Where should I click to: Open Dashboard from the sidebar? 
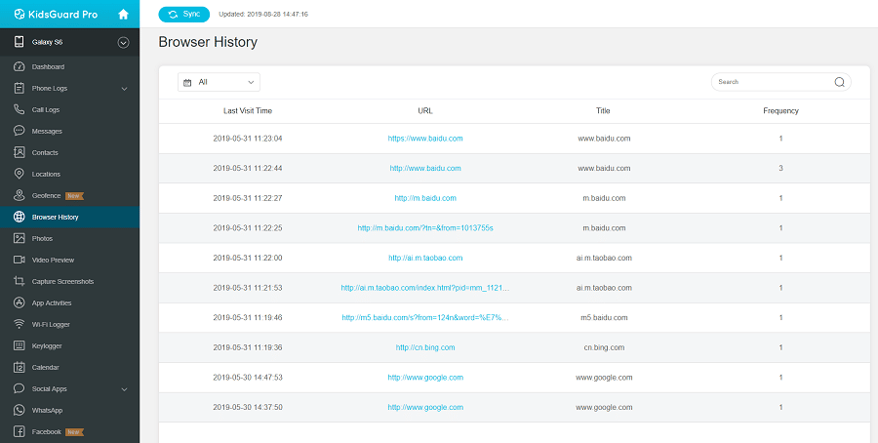pos(48,66)
